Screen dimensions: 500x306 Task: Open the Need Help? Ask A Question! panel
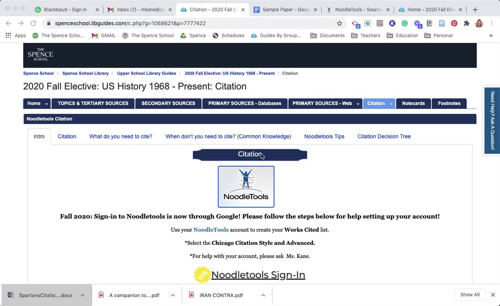(492, 121)
